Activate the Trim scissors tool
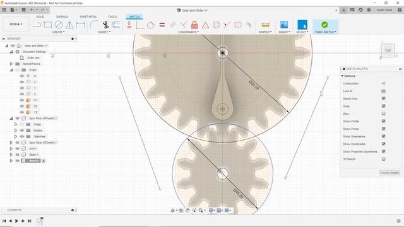The image size is (404, 227). pyautogui.click(x=105, y=25)
